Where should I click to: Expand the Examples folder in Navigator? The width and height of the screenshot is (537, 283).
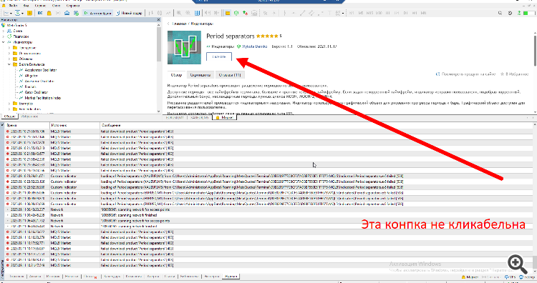point(9,103)
